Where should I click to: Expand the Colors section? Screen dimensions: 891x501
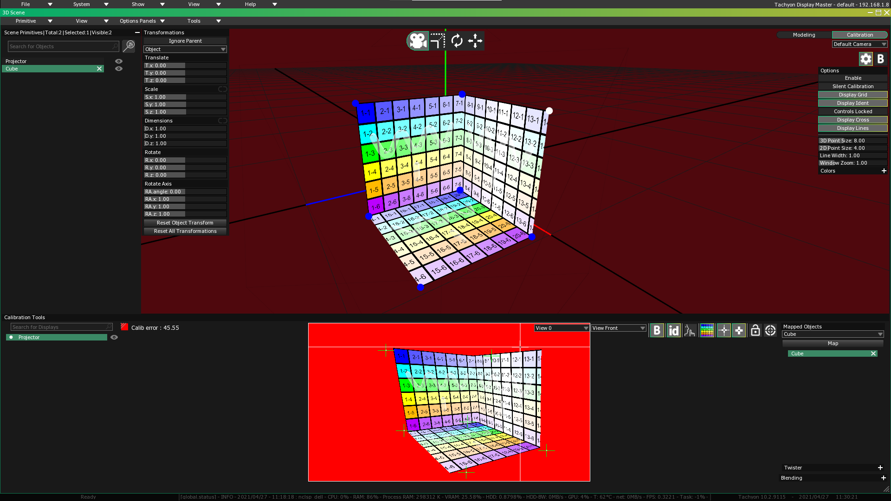click(x=884, y=171)
